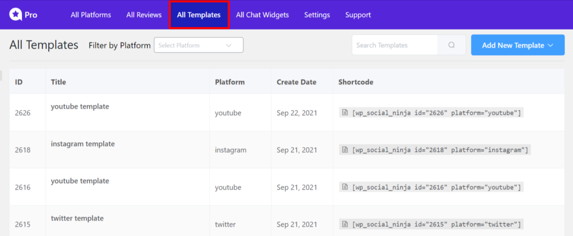Switch to the All Templates tab
The height and width of the screenshot is (236, 573).
199,15
